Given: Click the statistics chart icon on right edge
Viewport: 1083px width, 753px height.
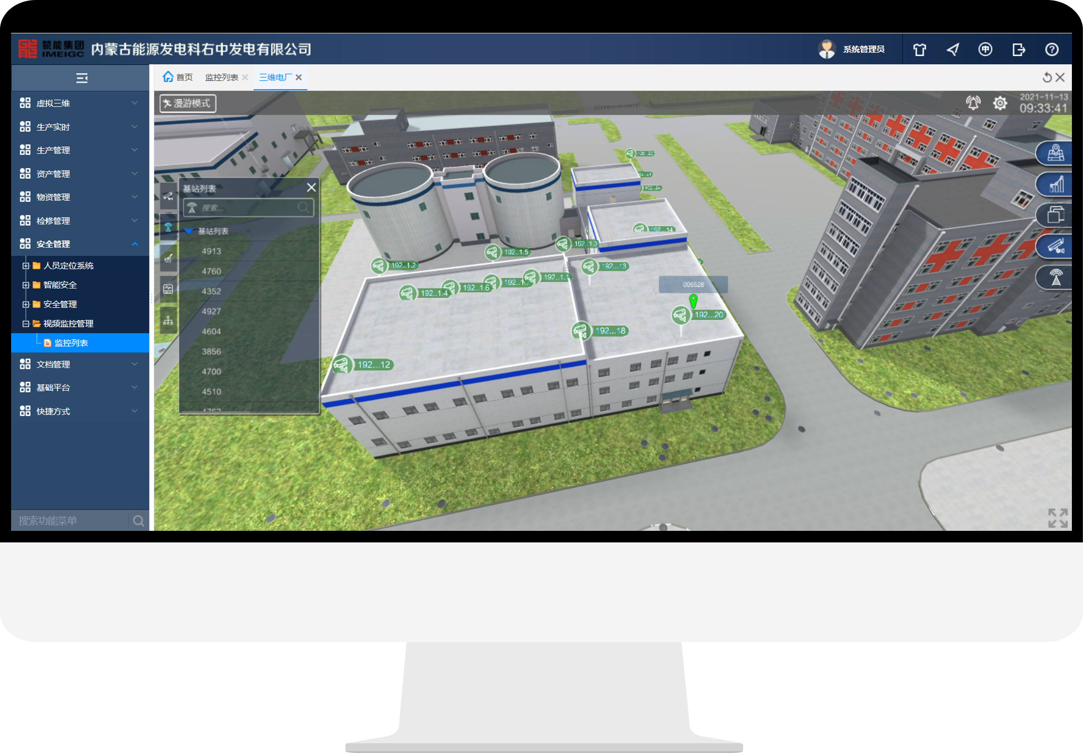Looking at the screenshot, I should point(1056,184).
